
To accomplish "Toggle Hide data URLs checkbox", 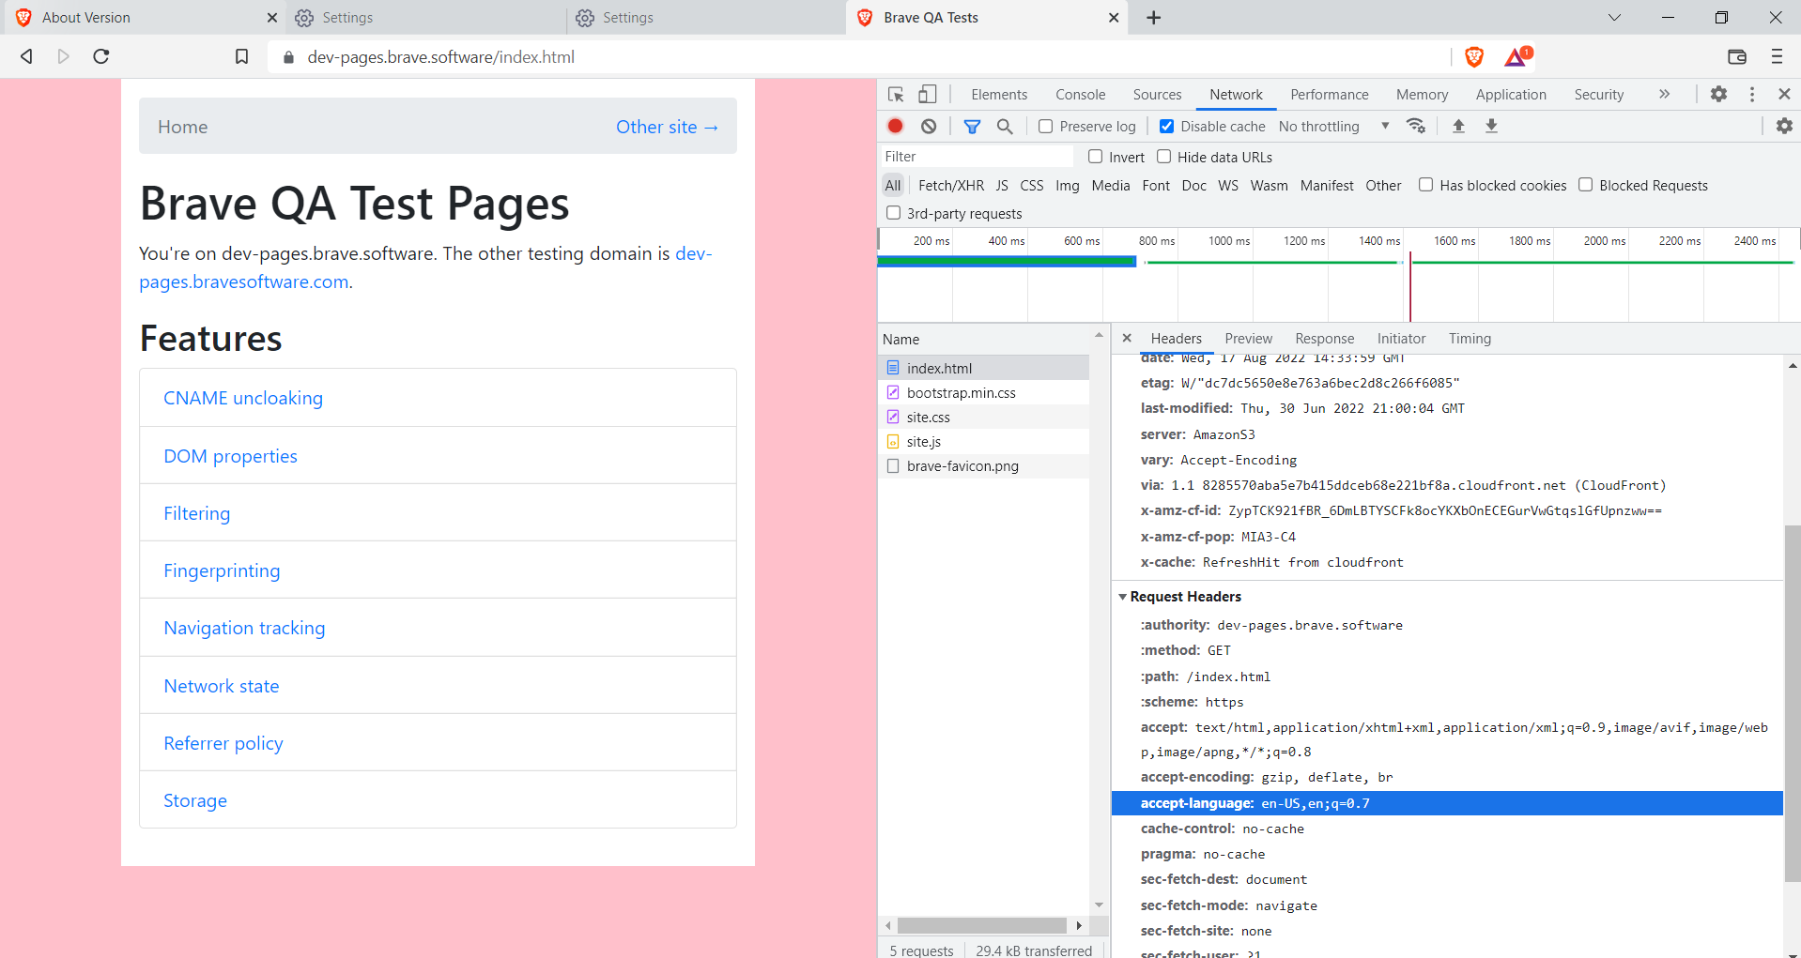I will [x=1164, y=157].
